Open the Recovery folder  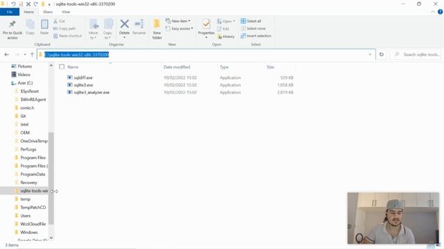pyautogui.click(x=28, y=183)
